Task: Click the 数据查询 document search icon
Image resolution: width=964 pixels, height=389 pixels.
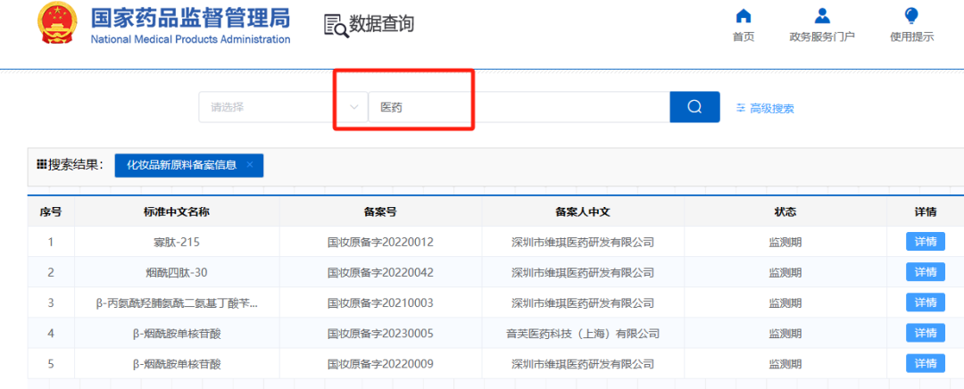Action: click(x=336, y=26)
